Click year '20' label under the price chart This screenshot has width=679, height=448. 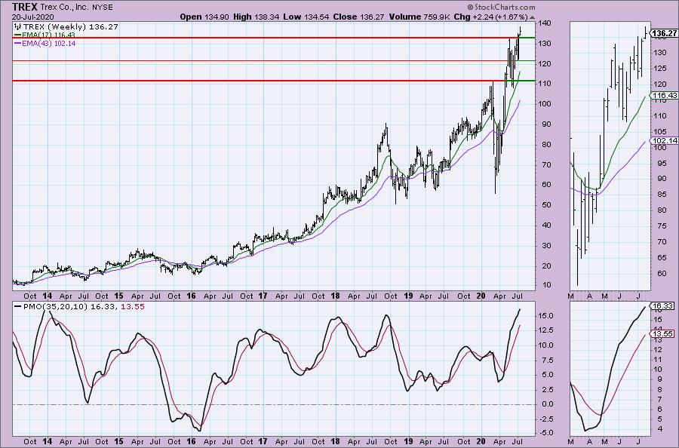tap(481, 296)
